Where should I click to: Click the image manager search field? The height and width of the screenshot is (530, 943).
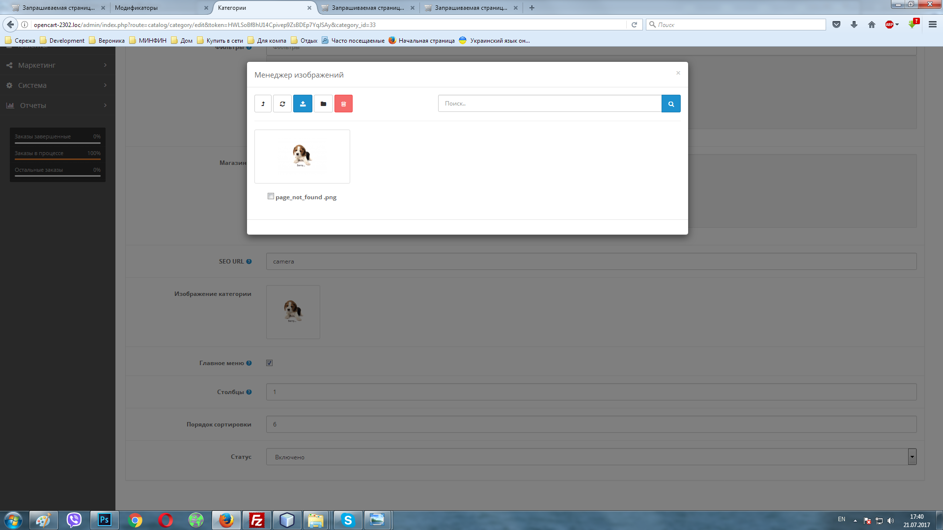549,104
